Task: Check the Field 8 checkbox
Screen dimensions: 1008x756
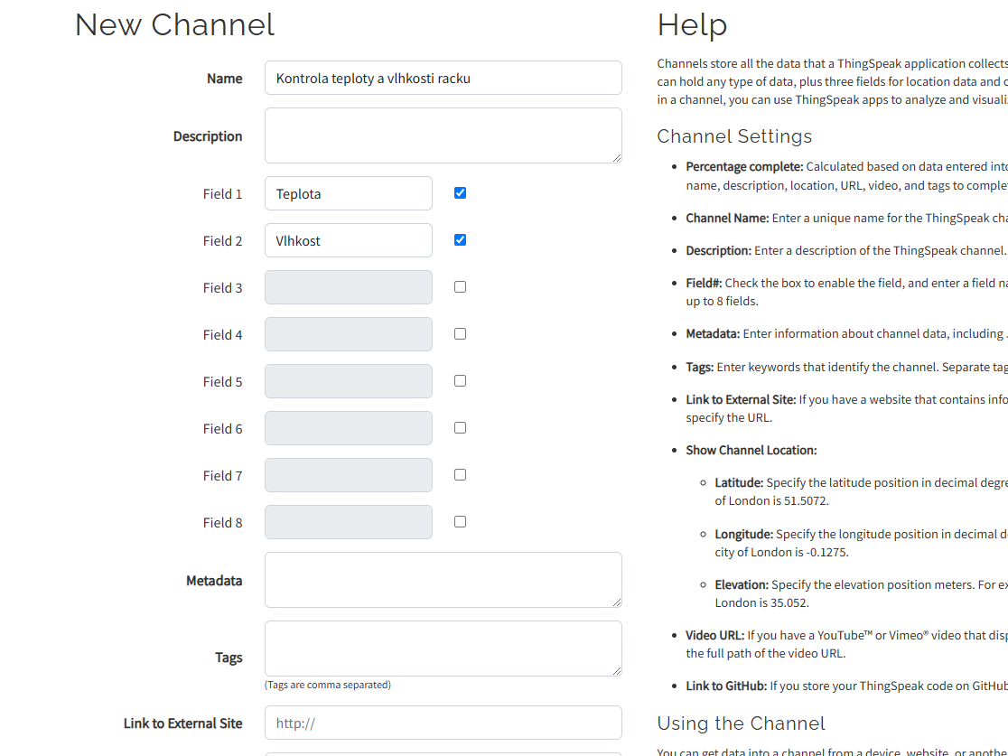Action: [460, 521]
